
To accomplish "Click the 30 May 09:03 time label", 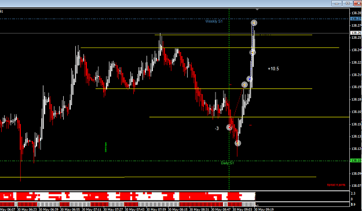I will point(242,209).
